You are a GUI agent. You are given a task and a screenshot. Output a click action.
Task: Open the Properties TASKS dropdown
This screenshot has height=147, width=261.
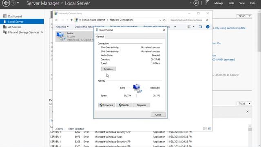pyautogui.click(x=244, y=16)
